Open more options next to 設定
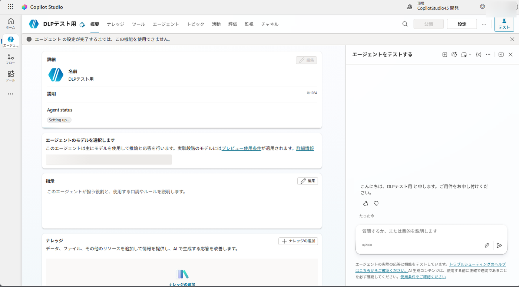Viewport: 519px width, 287px height. pos(484,24)
